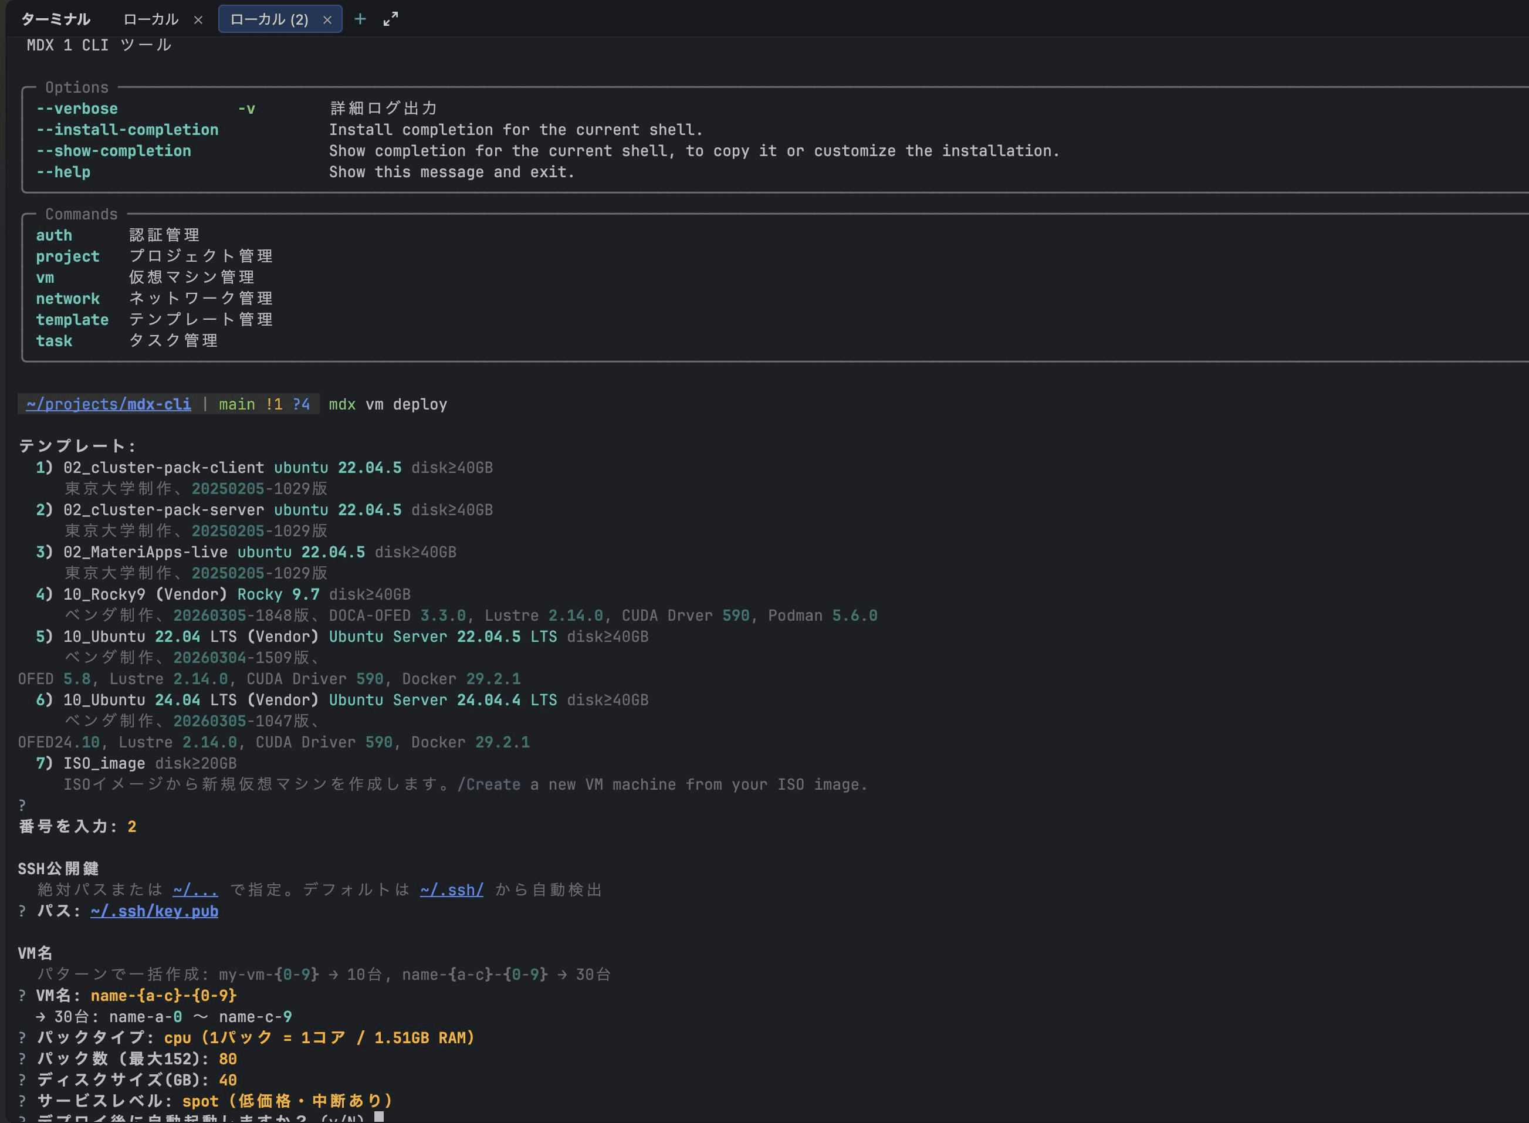Click the Options section label
This screenshot has height=1123, width=1529.
tap(77, 87)
